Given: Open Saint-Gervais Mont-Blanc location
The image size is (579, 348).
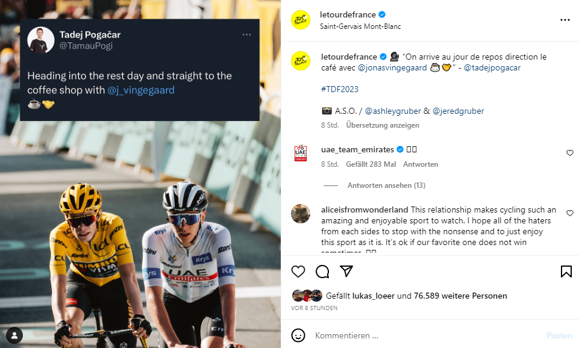Looking at the screenshot, I should pyautogui.click(x=361, y=26).
